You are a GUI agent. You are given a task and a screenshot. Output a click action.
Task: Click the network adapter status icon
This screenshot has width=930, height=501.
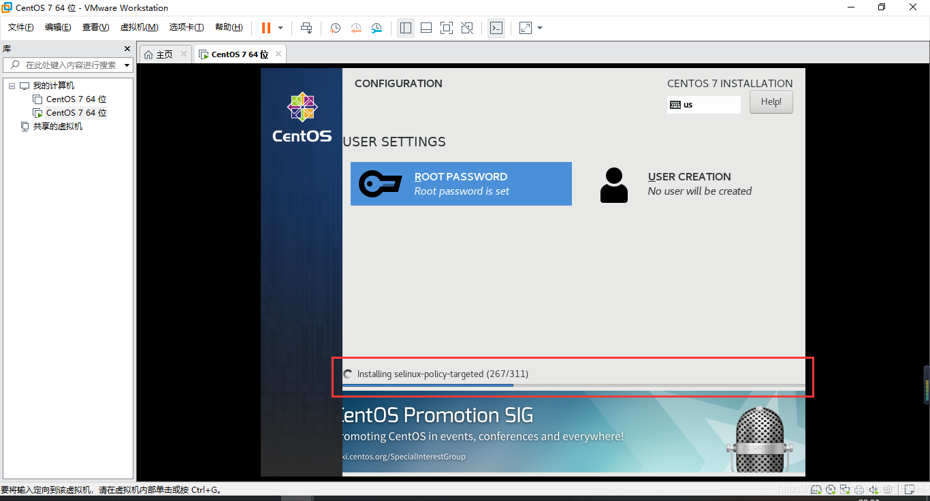coord(844,489)
